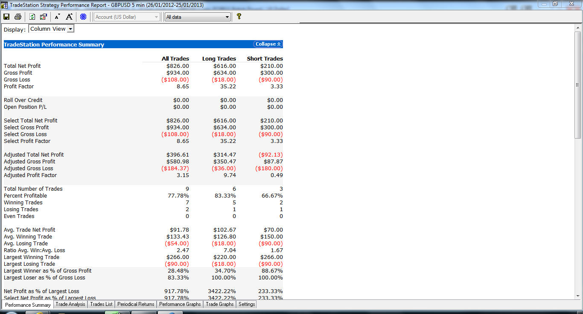Open the All data range dropdown
The image size is (583, 314).
click(198, 17)
